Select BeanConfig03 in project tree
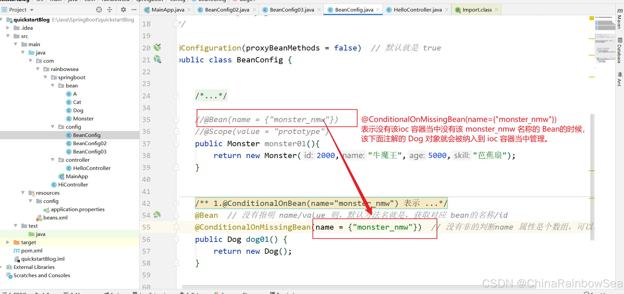 point(86,151)
